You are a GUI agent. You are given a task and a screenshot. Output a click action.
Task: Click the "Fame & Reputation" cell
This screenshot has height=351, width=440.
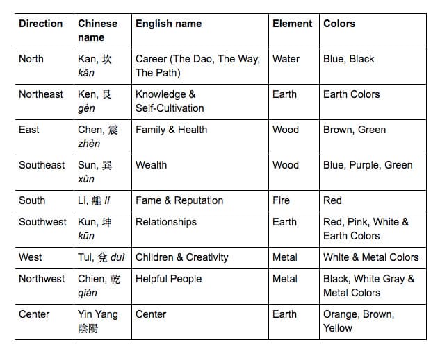[179, 200]
